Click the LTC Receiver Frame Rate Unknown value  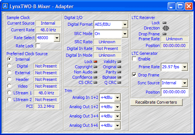click(174, 39)
